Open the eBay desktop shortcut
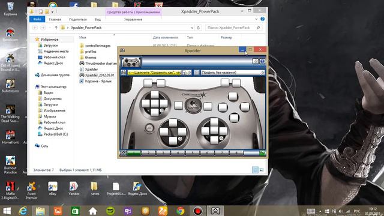This screenshot has height=216, width=384. tap(53, 188)
